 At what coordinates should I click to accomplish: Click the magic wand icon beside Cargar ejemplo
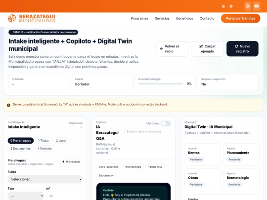click(201, 46)
